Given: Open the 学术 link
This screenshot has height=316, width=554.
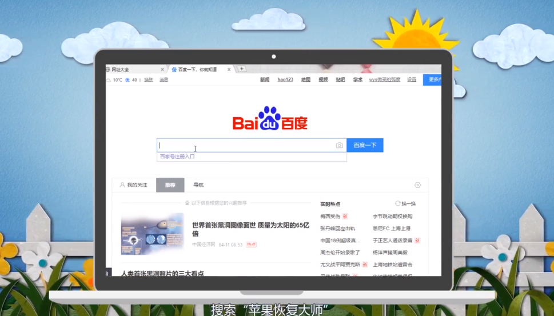Looking at the screenshot, I should [357, 80].
